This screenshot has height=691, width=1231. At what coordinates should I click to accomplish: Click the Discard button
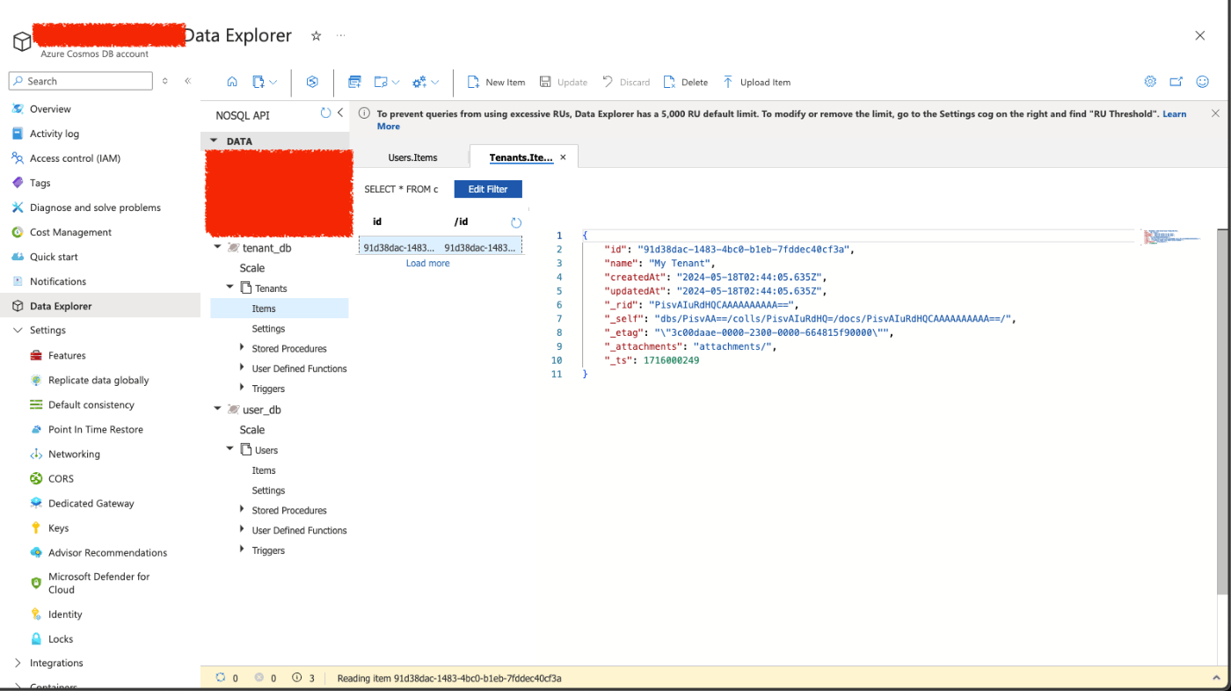[626, 82]
